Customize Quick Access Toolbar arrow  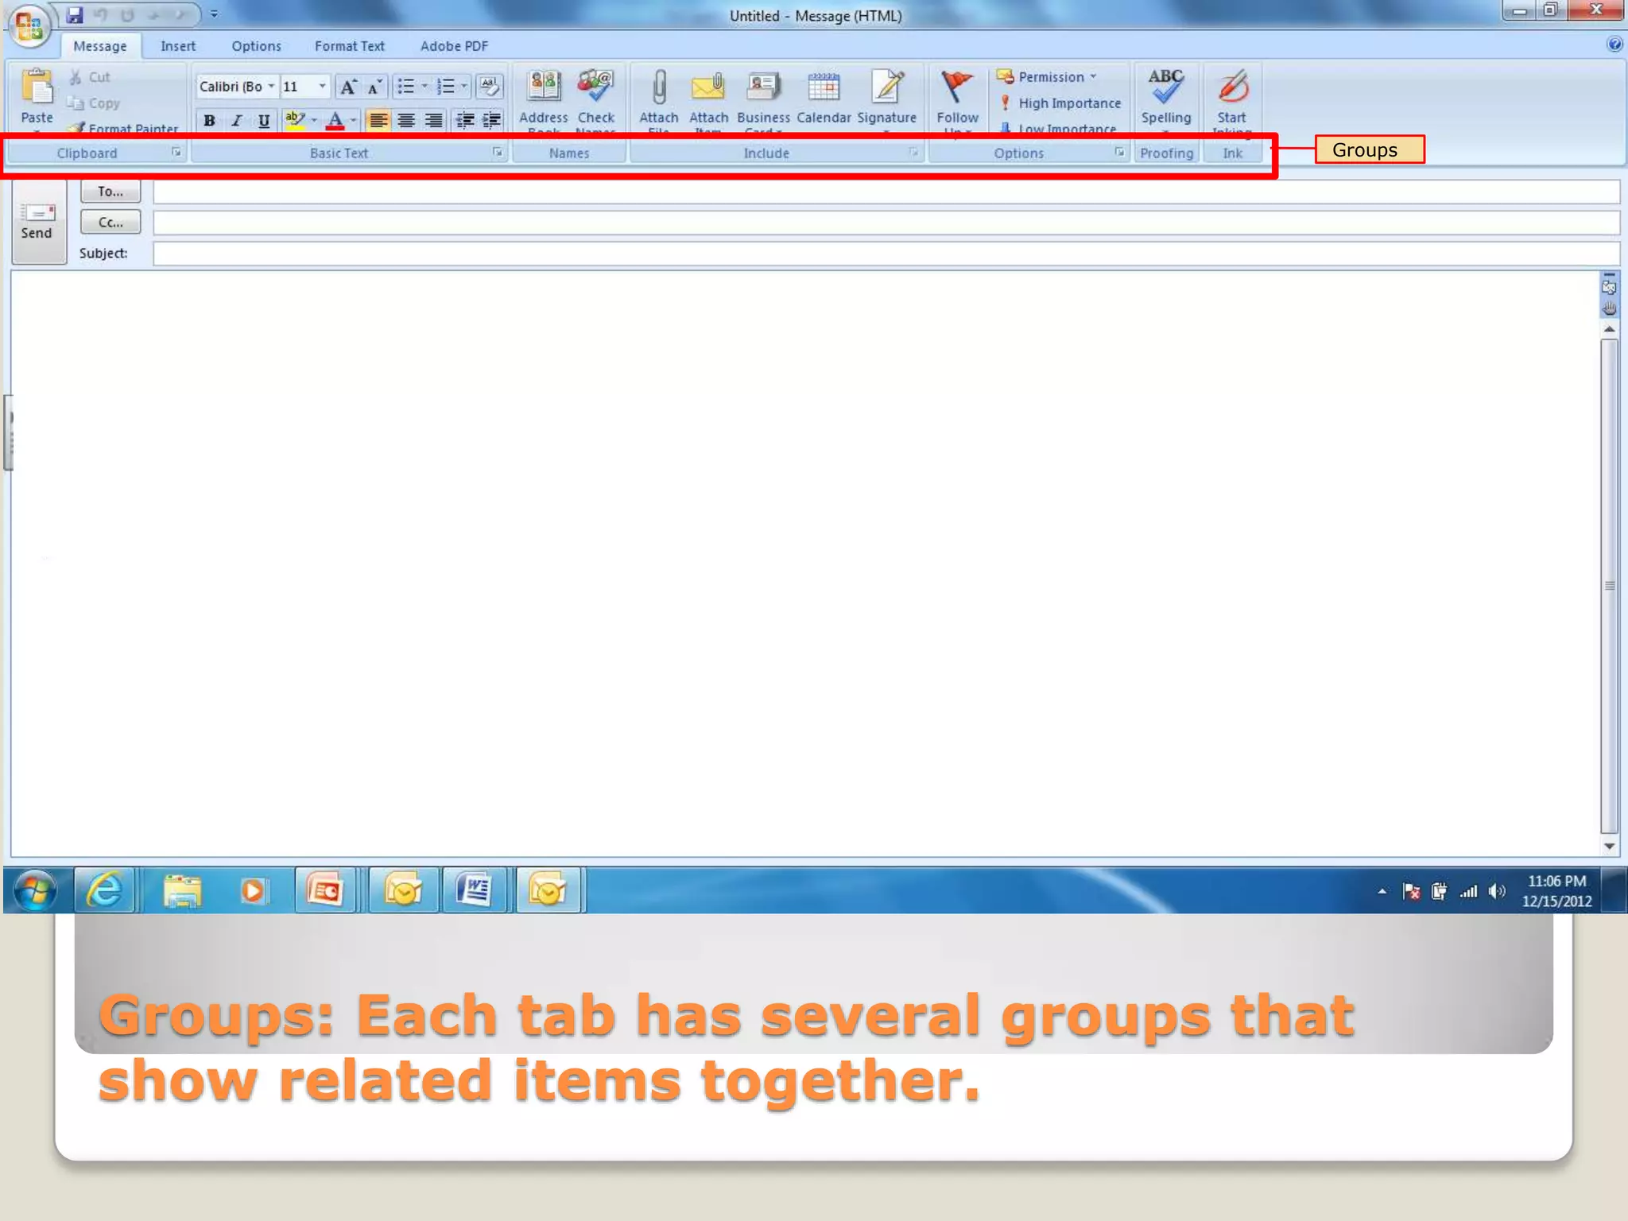214,14
